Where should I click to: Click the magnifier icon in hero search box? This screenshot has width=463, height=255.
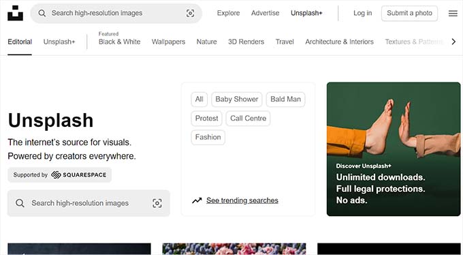pyautogui.click(x=20, y=203)
